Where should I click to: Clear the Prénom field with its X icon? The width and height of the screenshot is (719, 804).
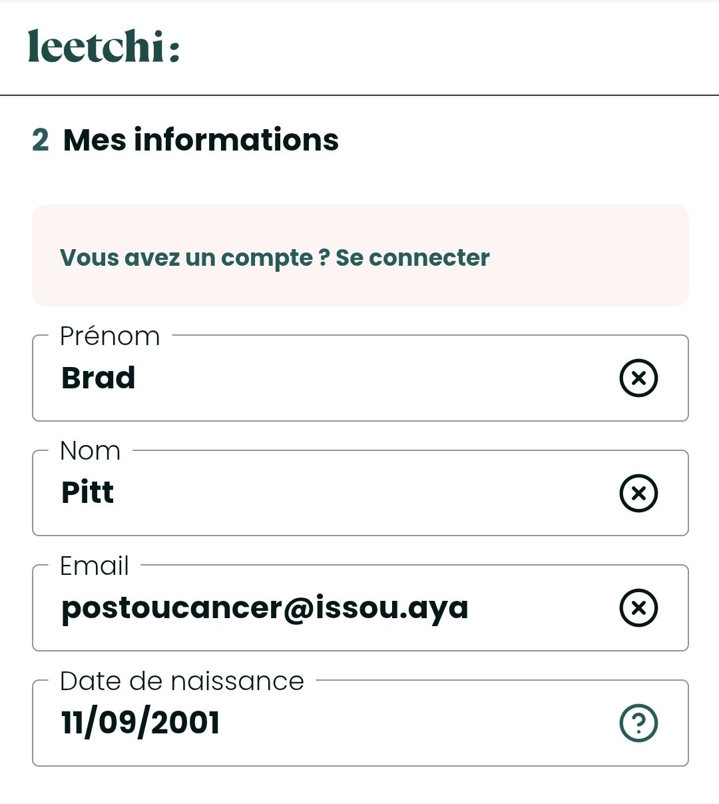click(x=638, y=378)
